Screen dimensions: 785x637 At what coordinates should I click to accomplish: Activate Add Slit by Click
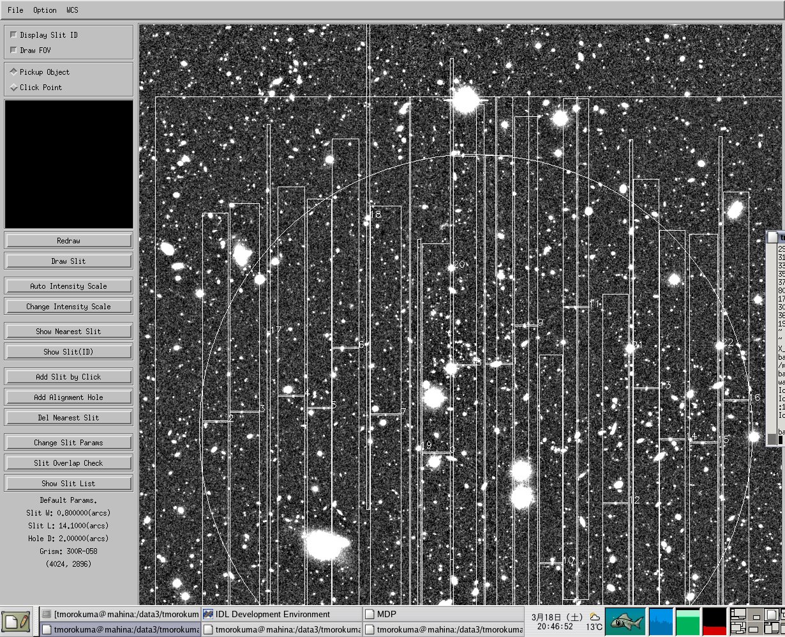point(68,377)
